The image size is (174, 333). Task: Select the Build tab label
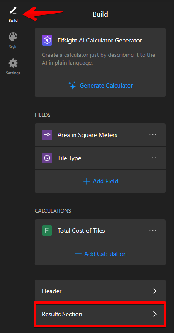[13, 21]
